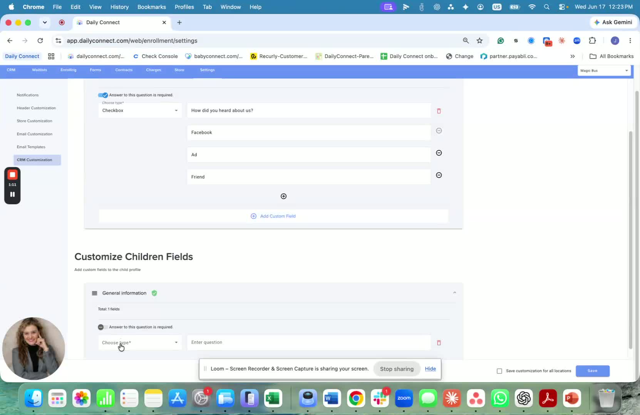Open the zoom magnifier in address bar
The width and height of the screenshot is (640, 415).
tap(466, 40)
